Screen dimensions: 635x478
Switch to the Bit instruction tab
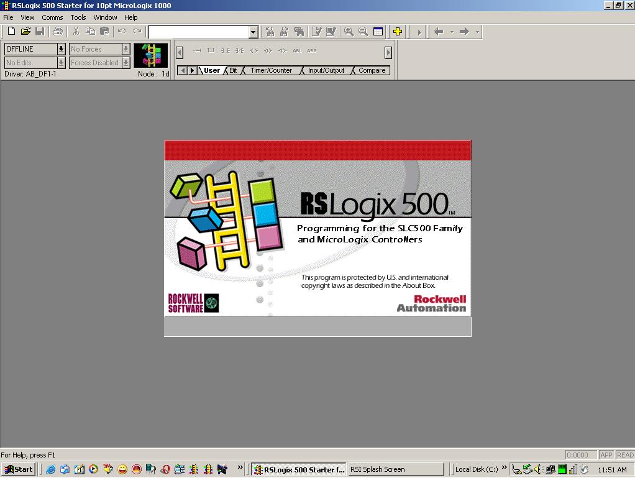233,70
